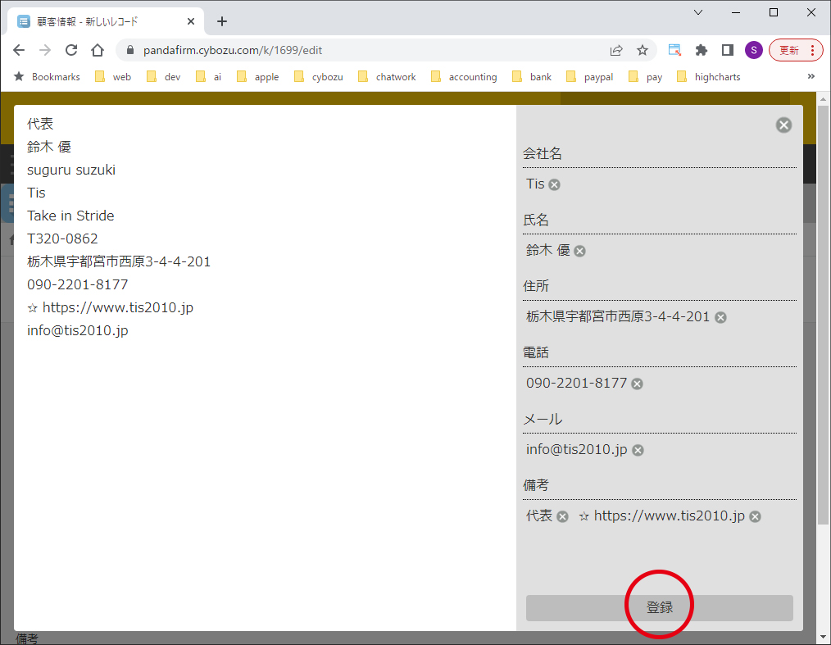Screen dimensions: 831x645
Task: Click the 代表 line in the text list
Action: pos(40,124)
